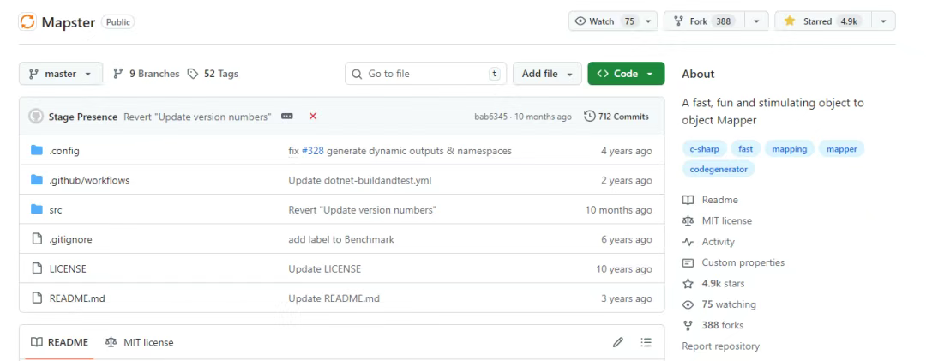Image resolution: width=926 pixels, height=361 pixels.
Task: Open the master branch dropdown
Action: [60, 74]
